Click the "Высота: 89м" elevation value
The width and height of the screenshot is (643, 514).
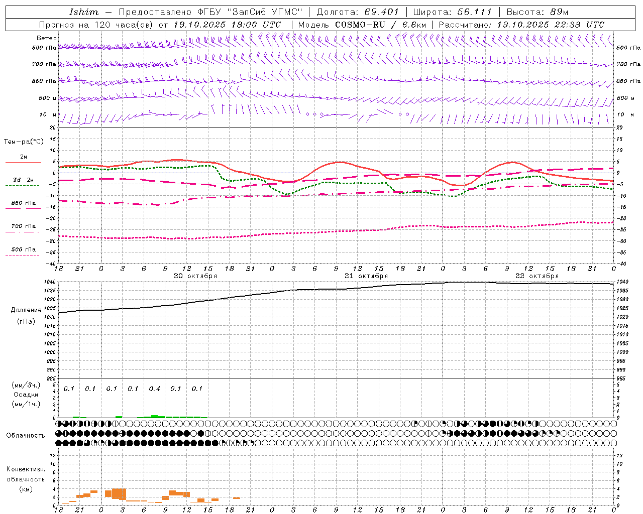(x=538, y=12)
